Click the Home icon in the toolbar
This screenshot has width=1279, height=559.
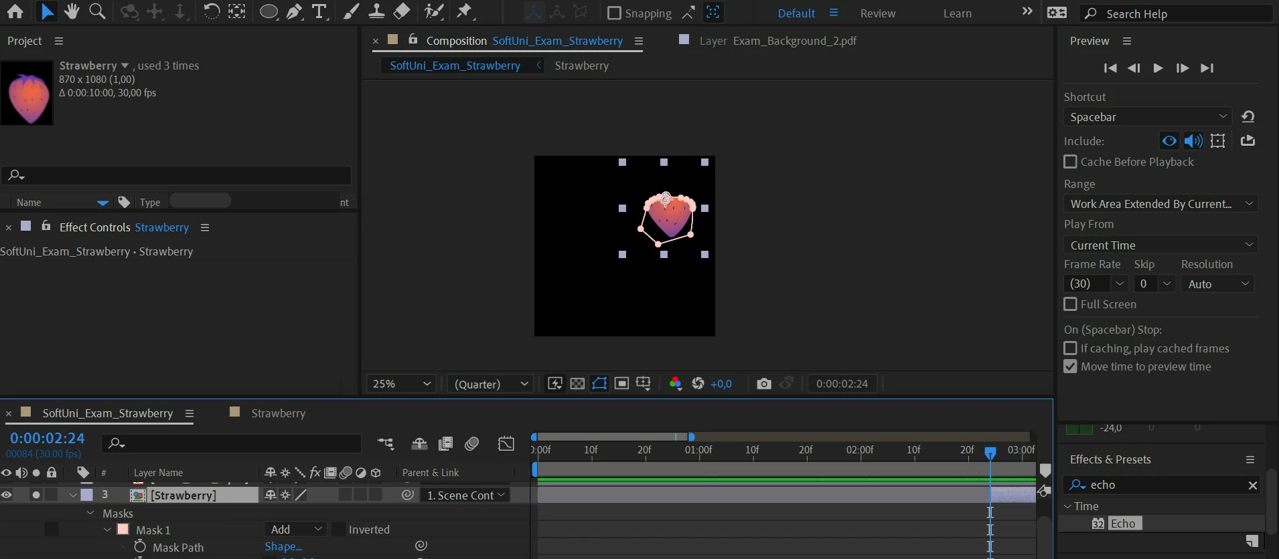click(15, 11)
